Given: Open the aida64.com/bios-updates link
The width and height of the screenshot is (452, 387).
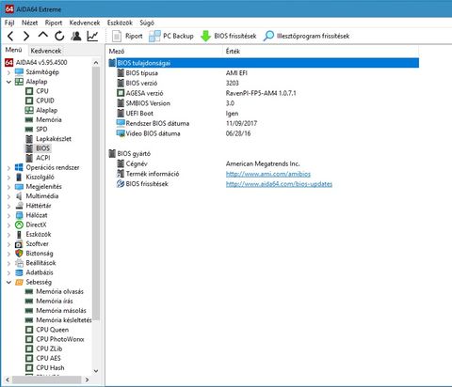Looking at the screenshot, I should coord(279,184).
